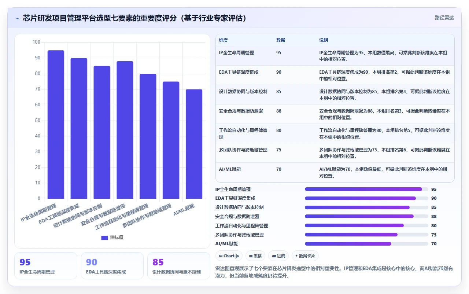The width and height of the screenshot is (469, 294).
Task: Click the 设计数据协同与版本控制 progress bar
Action: (366, 207)
